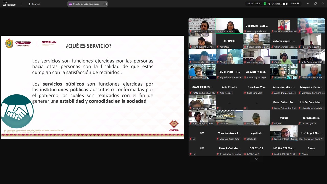Click the green encryption shield icon

coord(265,4)
